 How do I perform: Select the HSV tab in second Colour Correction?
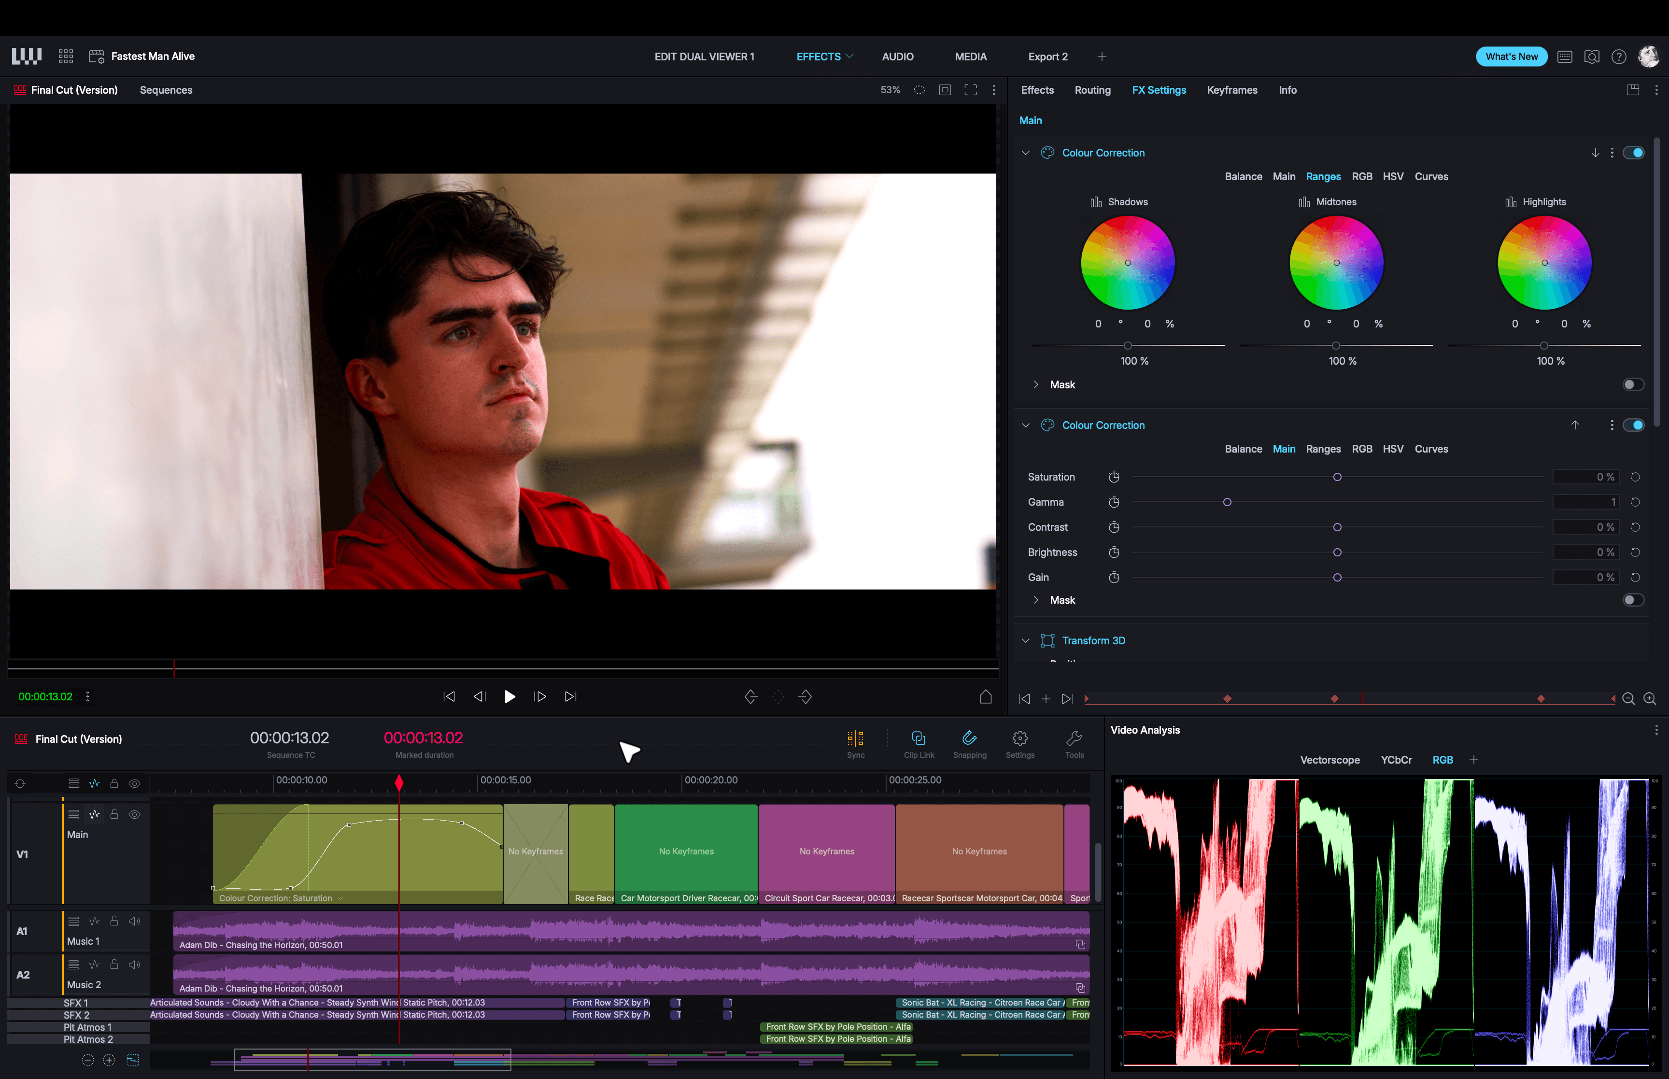point(1392,449)
